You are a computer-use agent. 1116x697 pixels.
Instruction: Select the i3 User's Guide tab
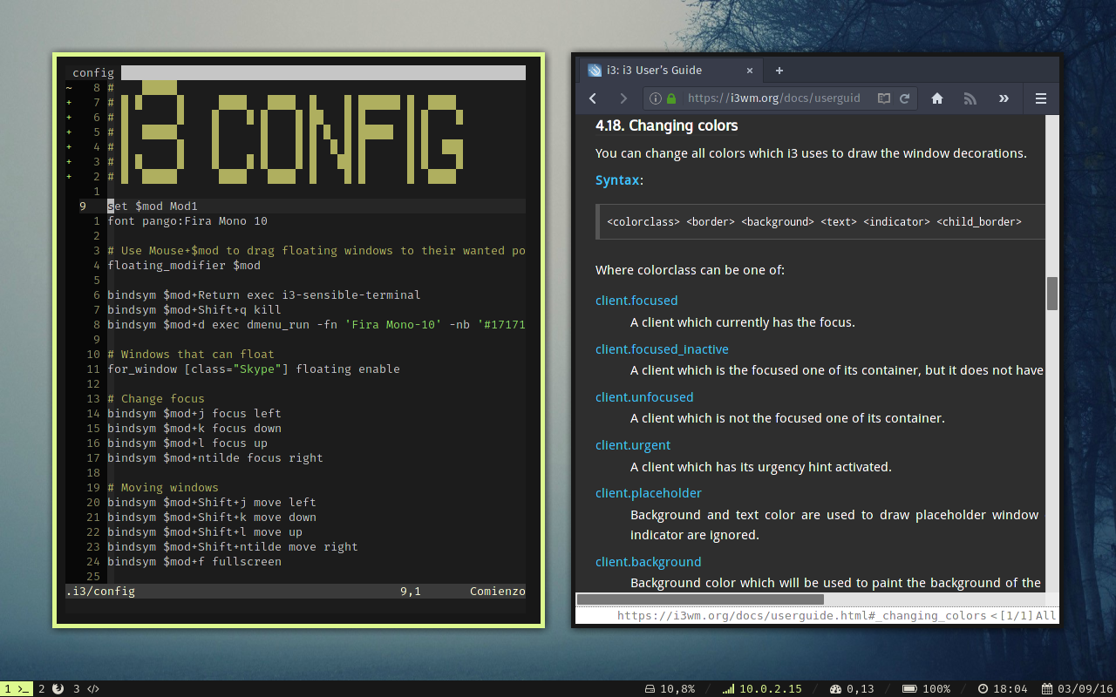click(671, 71)
